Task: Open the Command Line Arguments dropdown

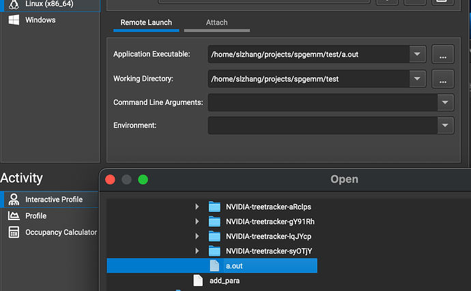Action: (x=446, y=103)
